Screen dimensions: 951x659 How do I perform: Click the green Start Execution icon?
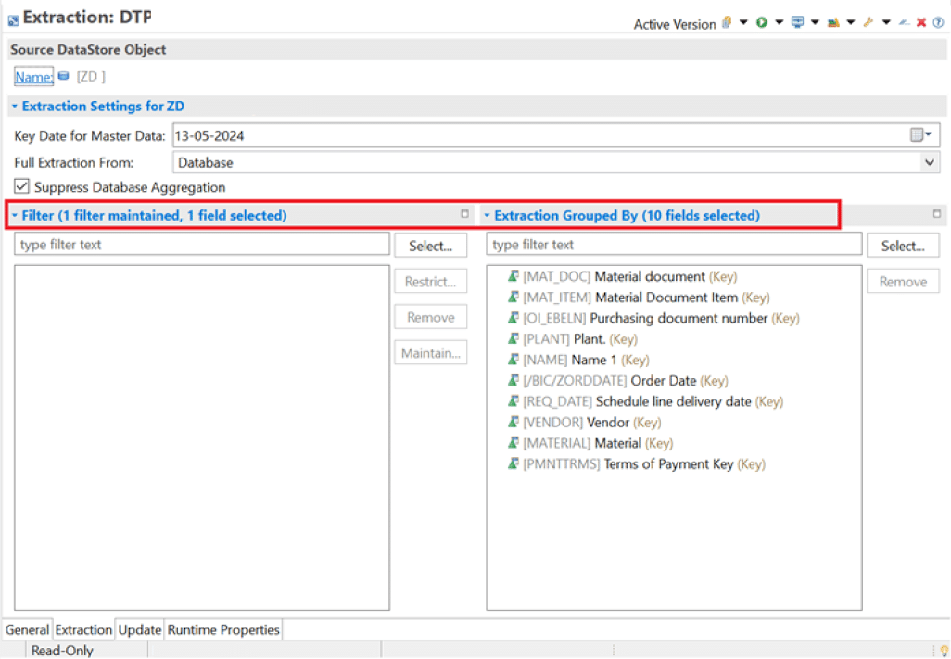point(762,22)
